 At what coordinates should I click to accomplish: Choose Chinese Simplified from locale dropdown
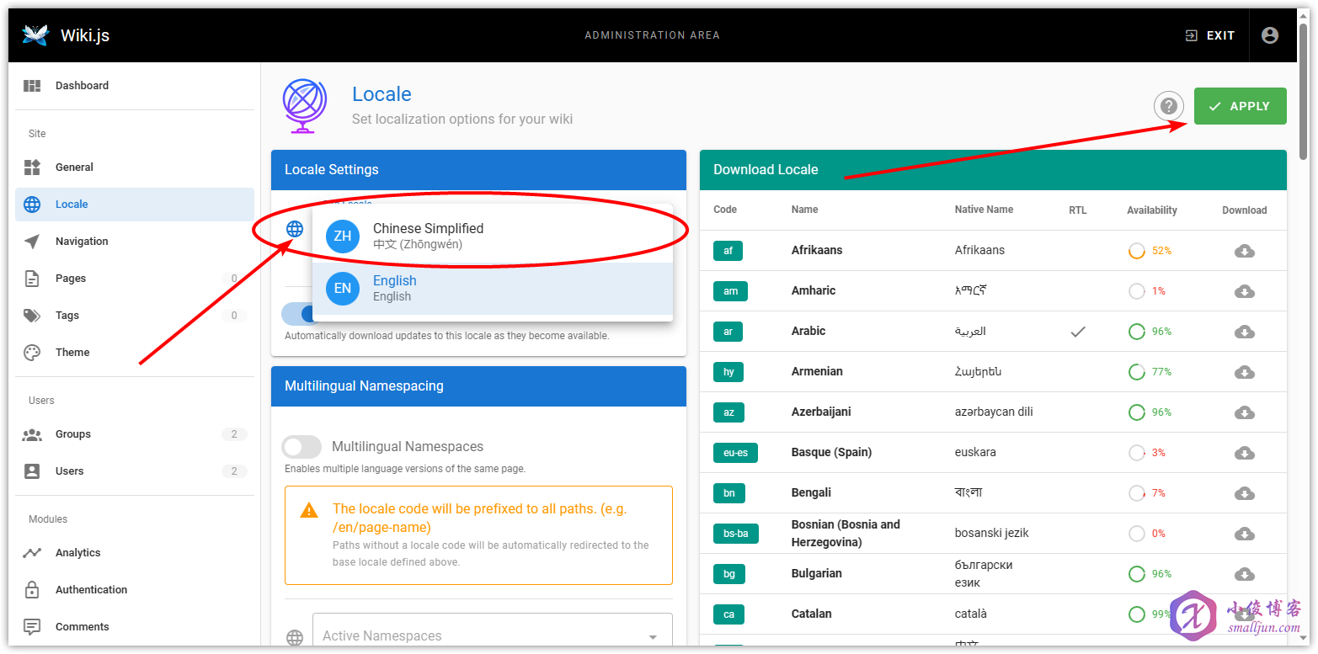click(493, 237)
